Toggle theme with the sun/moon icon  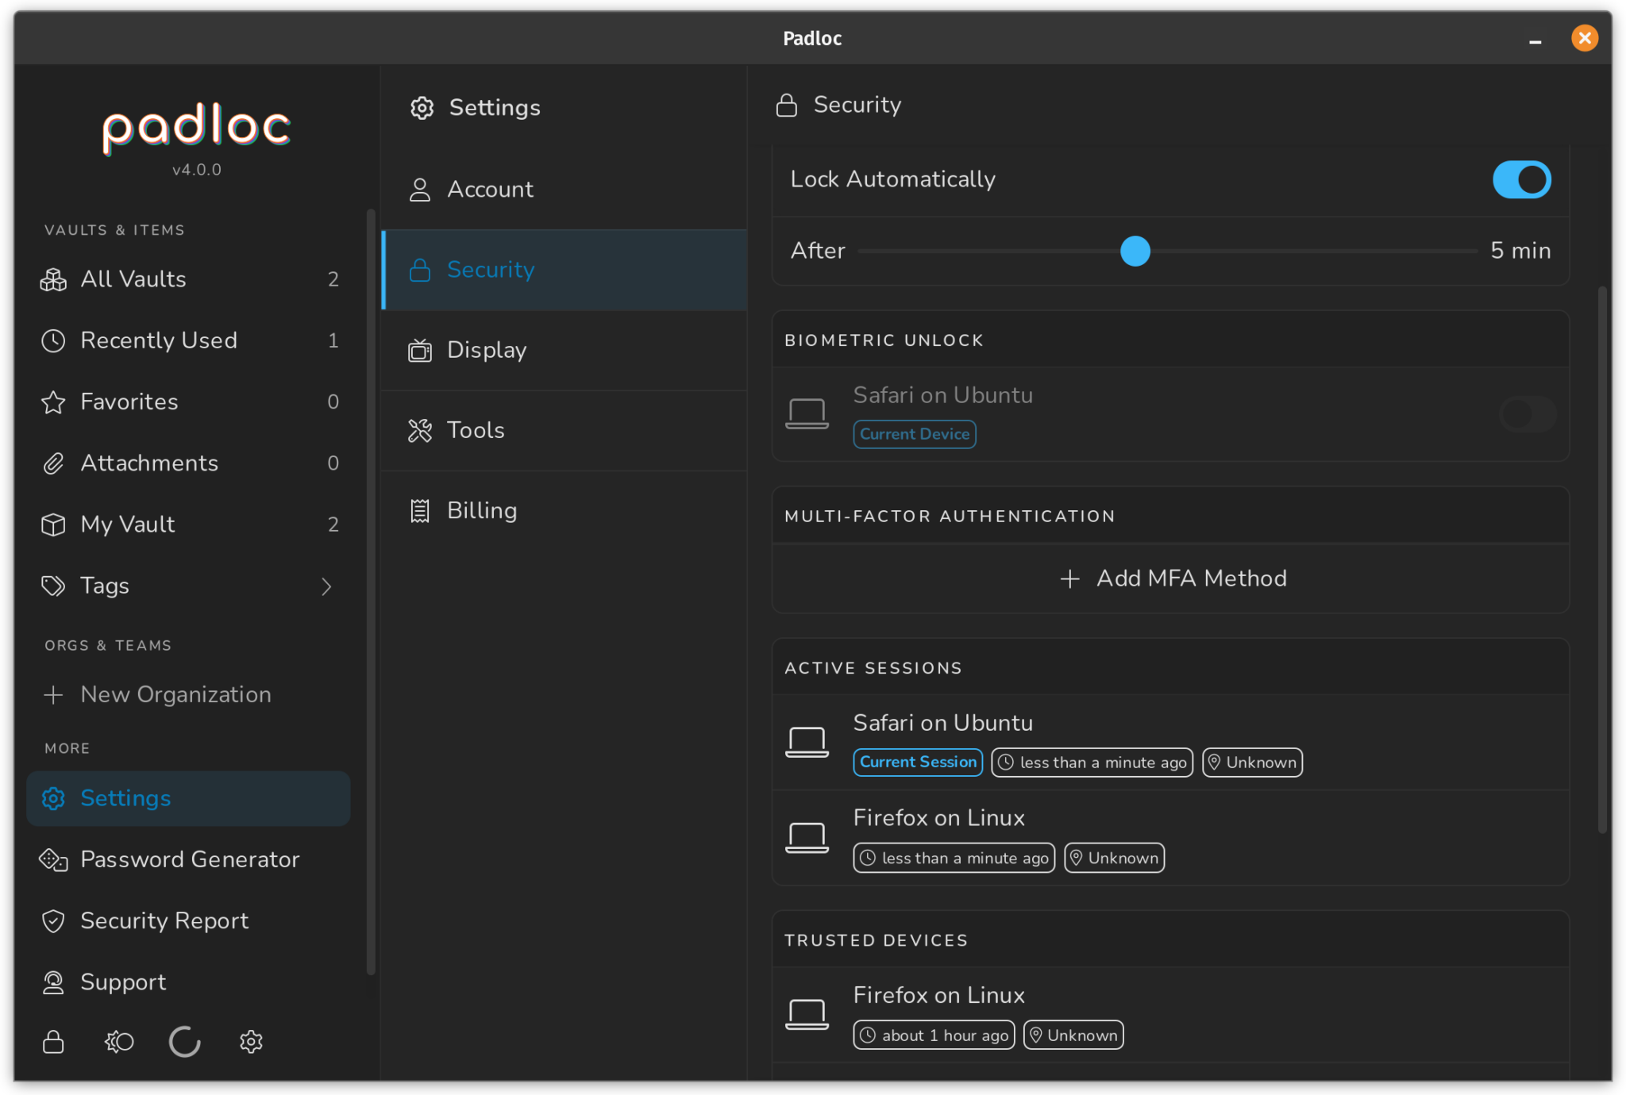[119, 1042]
